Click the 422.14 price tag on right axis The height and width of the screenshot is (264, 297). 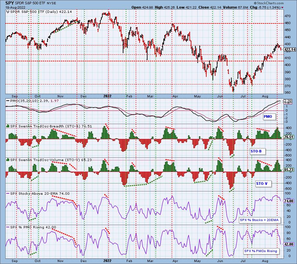click(x=289, y=49)
